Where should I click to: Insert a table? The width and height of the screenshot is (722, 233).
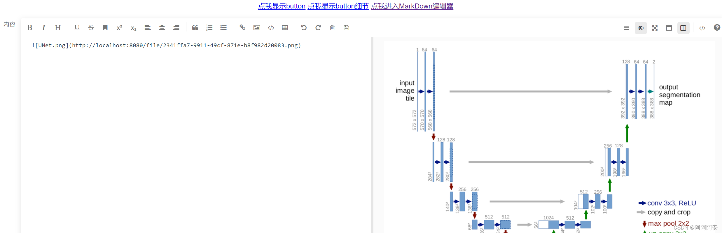pyautogui.click(x=285, y=28)
